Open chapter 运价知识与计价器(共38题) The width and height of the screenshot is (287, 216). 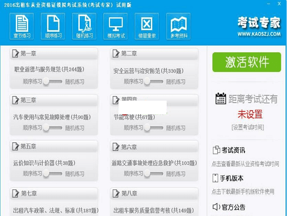[x=44, y=163]
